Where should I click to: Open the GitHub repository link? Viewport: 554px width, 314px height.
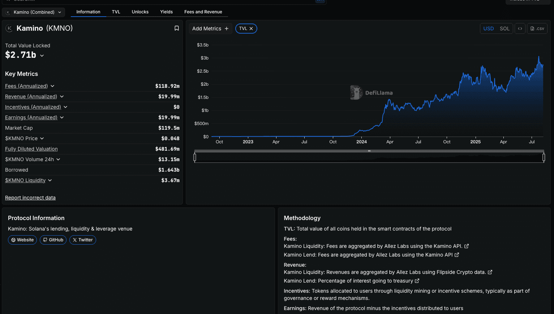tap(53, 240)
